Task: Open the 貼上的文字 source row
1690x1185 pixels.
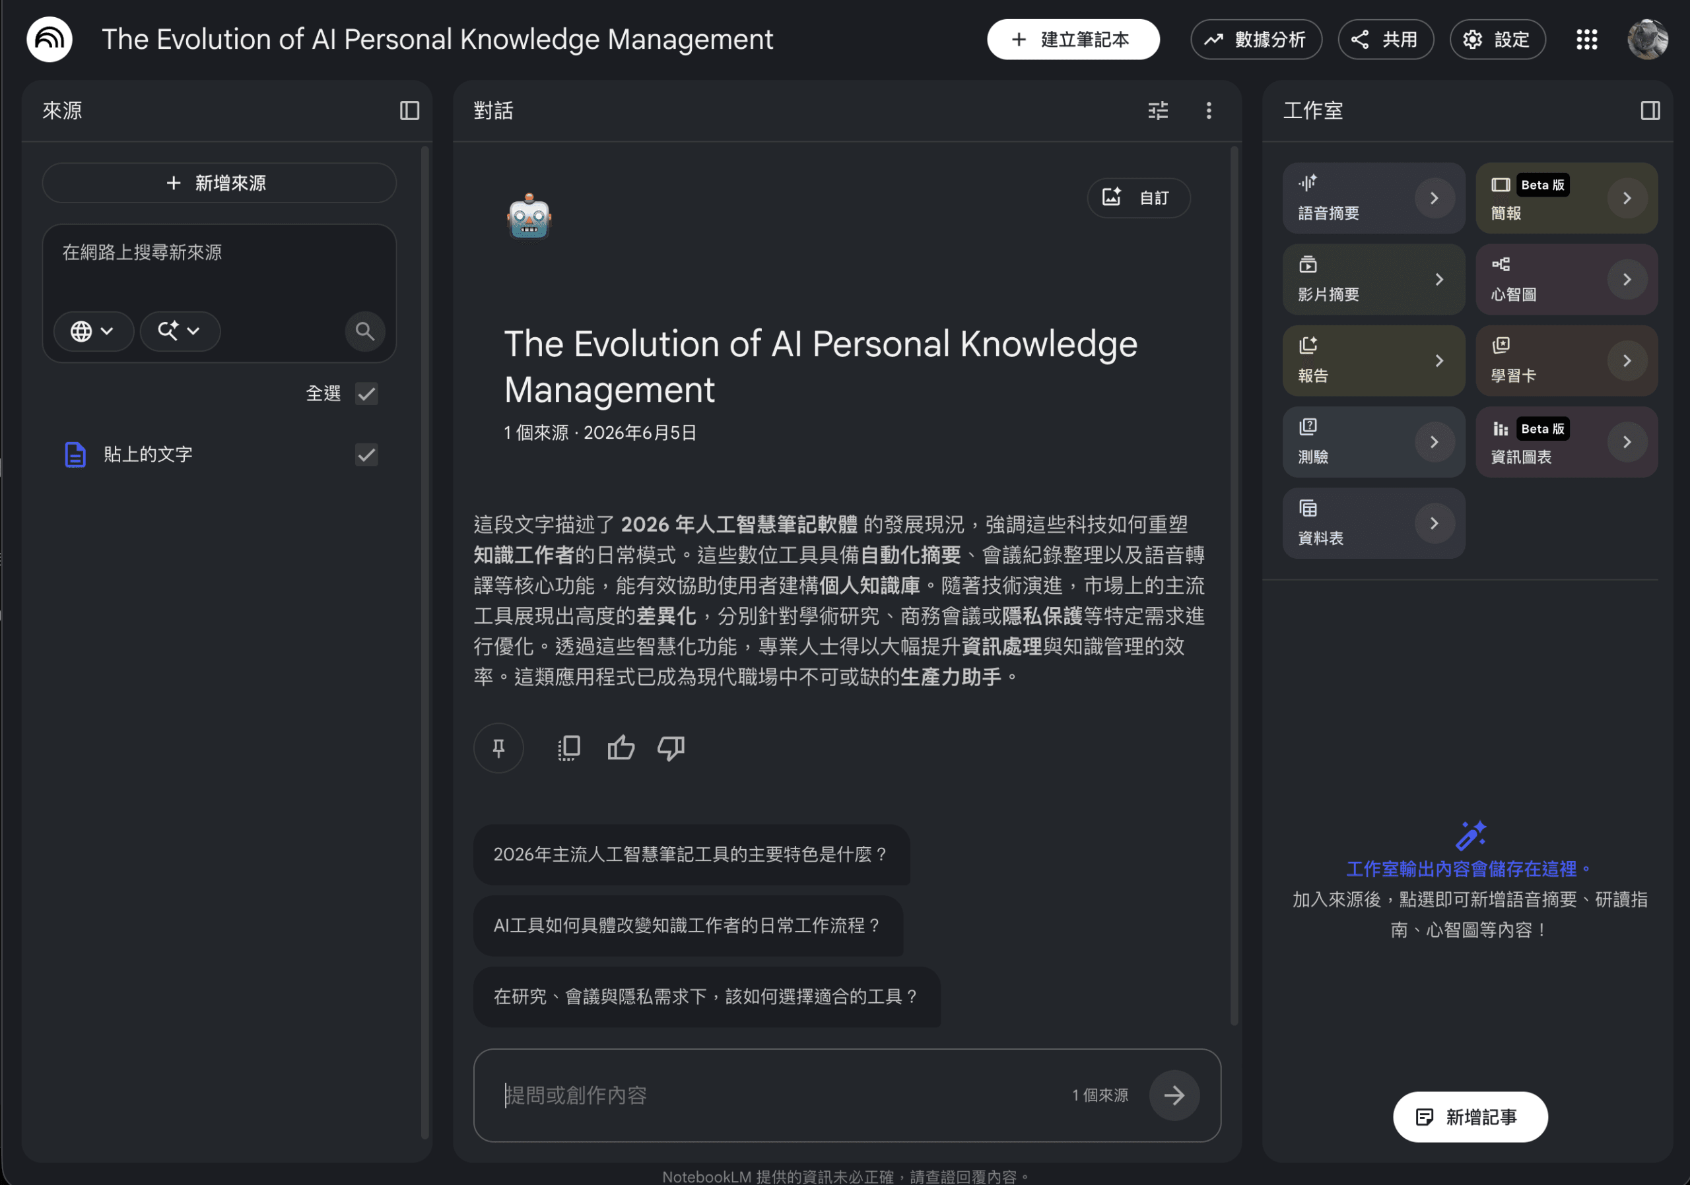Action: 219,455
